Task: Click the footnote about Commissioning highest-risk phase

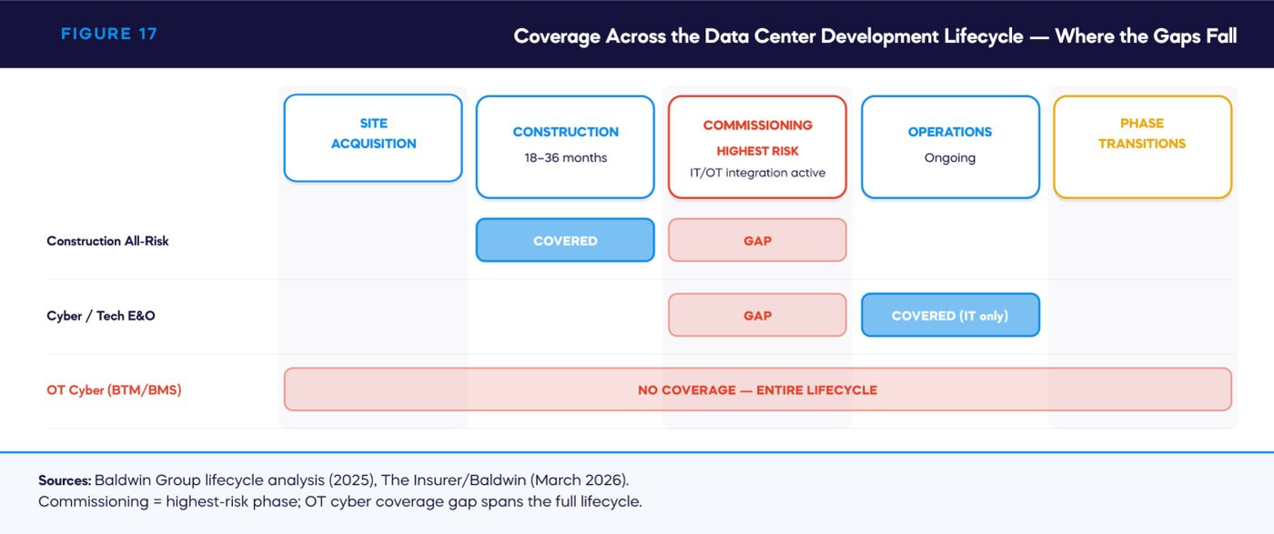Action: pos(340,501)
